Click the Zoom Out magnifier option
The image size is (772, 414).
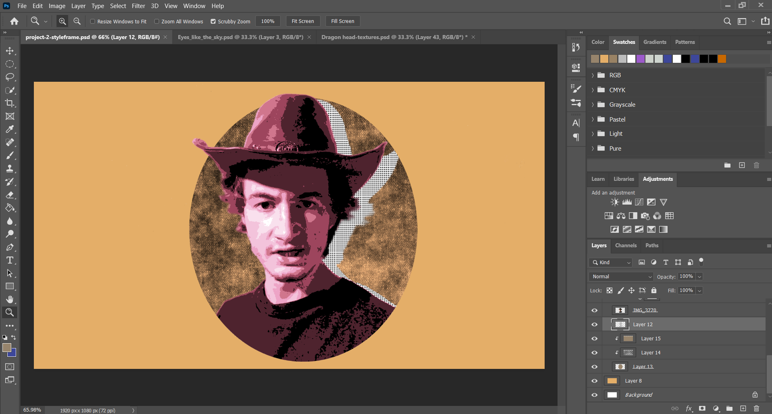77,21
